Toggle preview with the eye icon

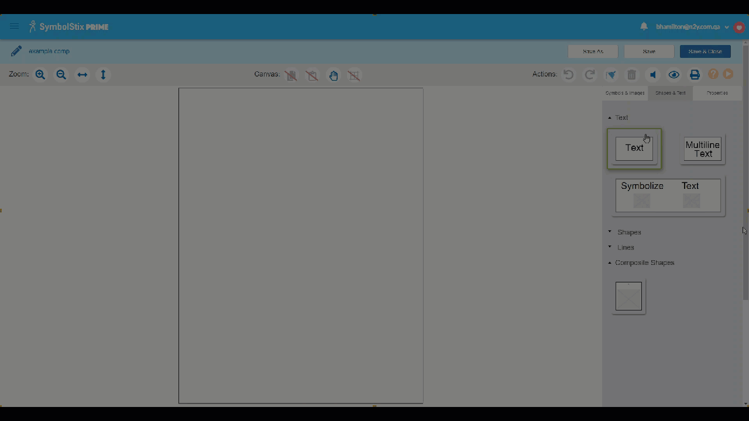pyautogui.click(x=674, y=74)
